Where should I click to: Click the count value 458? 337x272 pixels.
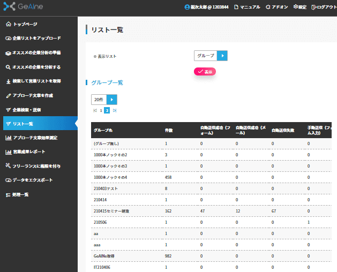(168, 177)
